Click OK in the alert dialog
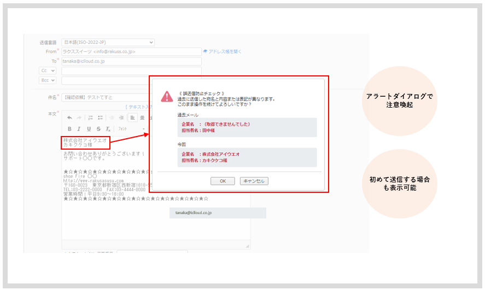 coord(223,181)
